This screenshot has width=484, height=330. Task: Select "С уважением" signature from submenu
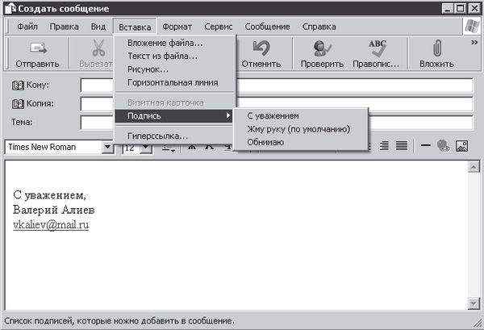click(273, 116)
